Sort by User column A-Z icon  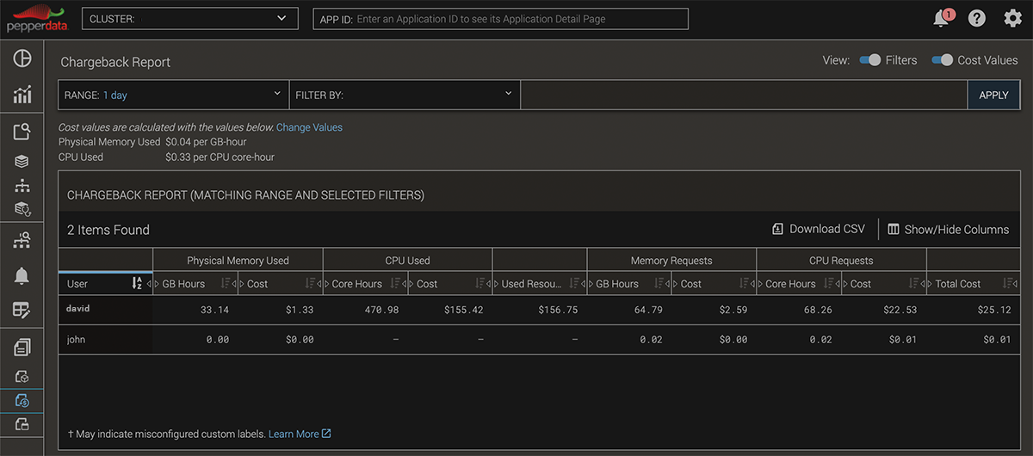pos(137,283)
